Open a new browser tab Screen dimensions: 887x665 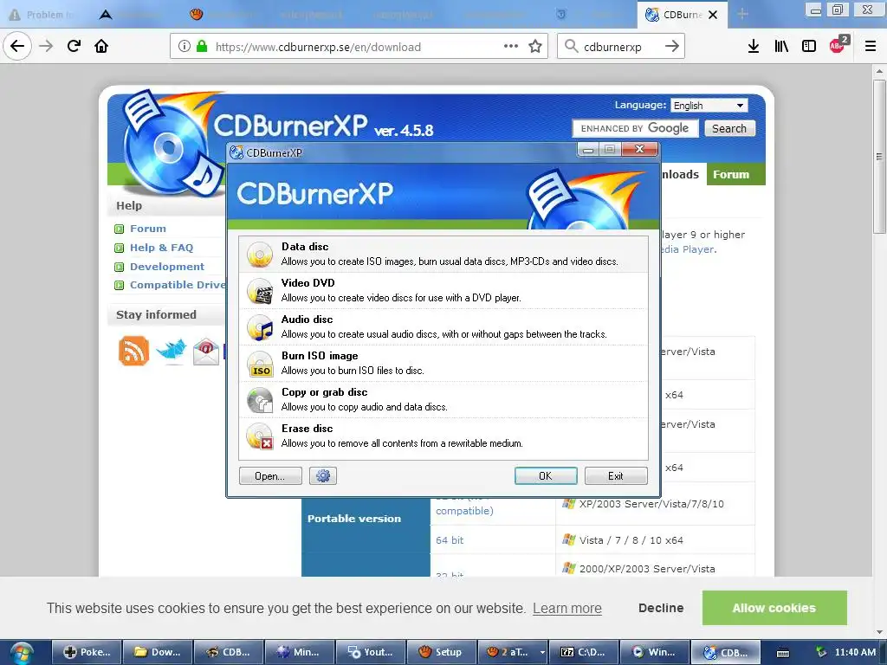[742, 14]
